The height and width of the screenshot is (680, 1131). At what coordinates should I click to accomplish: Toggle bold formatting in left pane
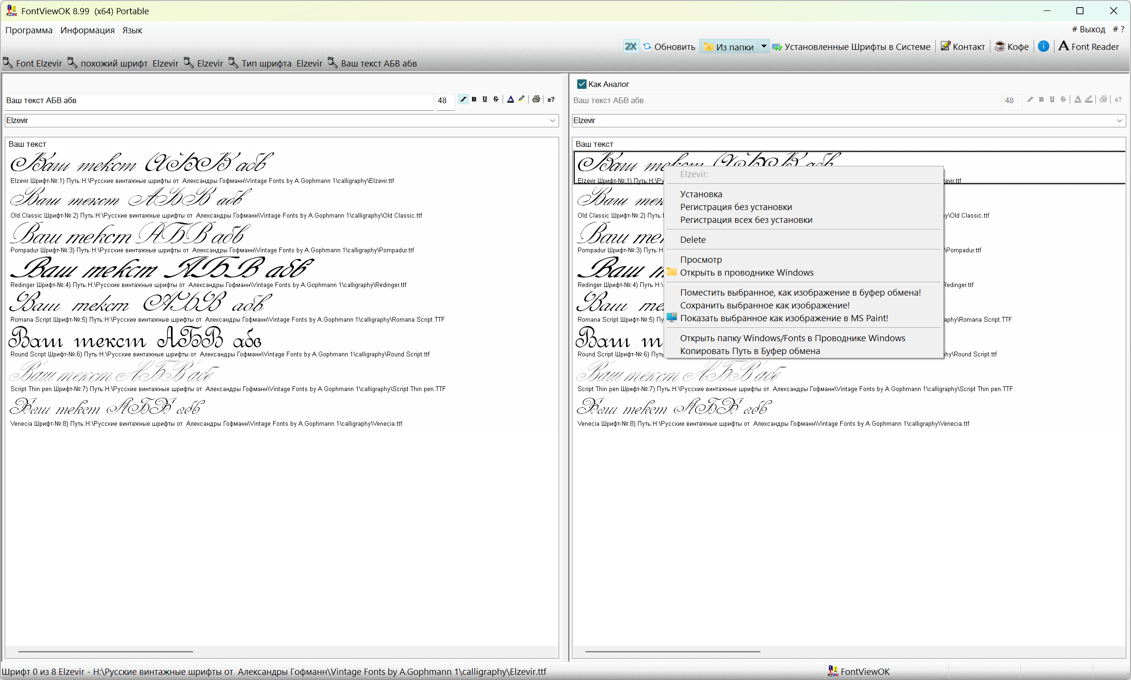(x=474, y=99)
